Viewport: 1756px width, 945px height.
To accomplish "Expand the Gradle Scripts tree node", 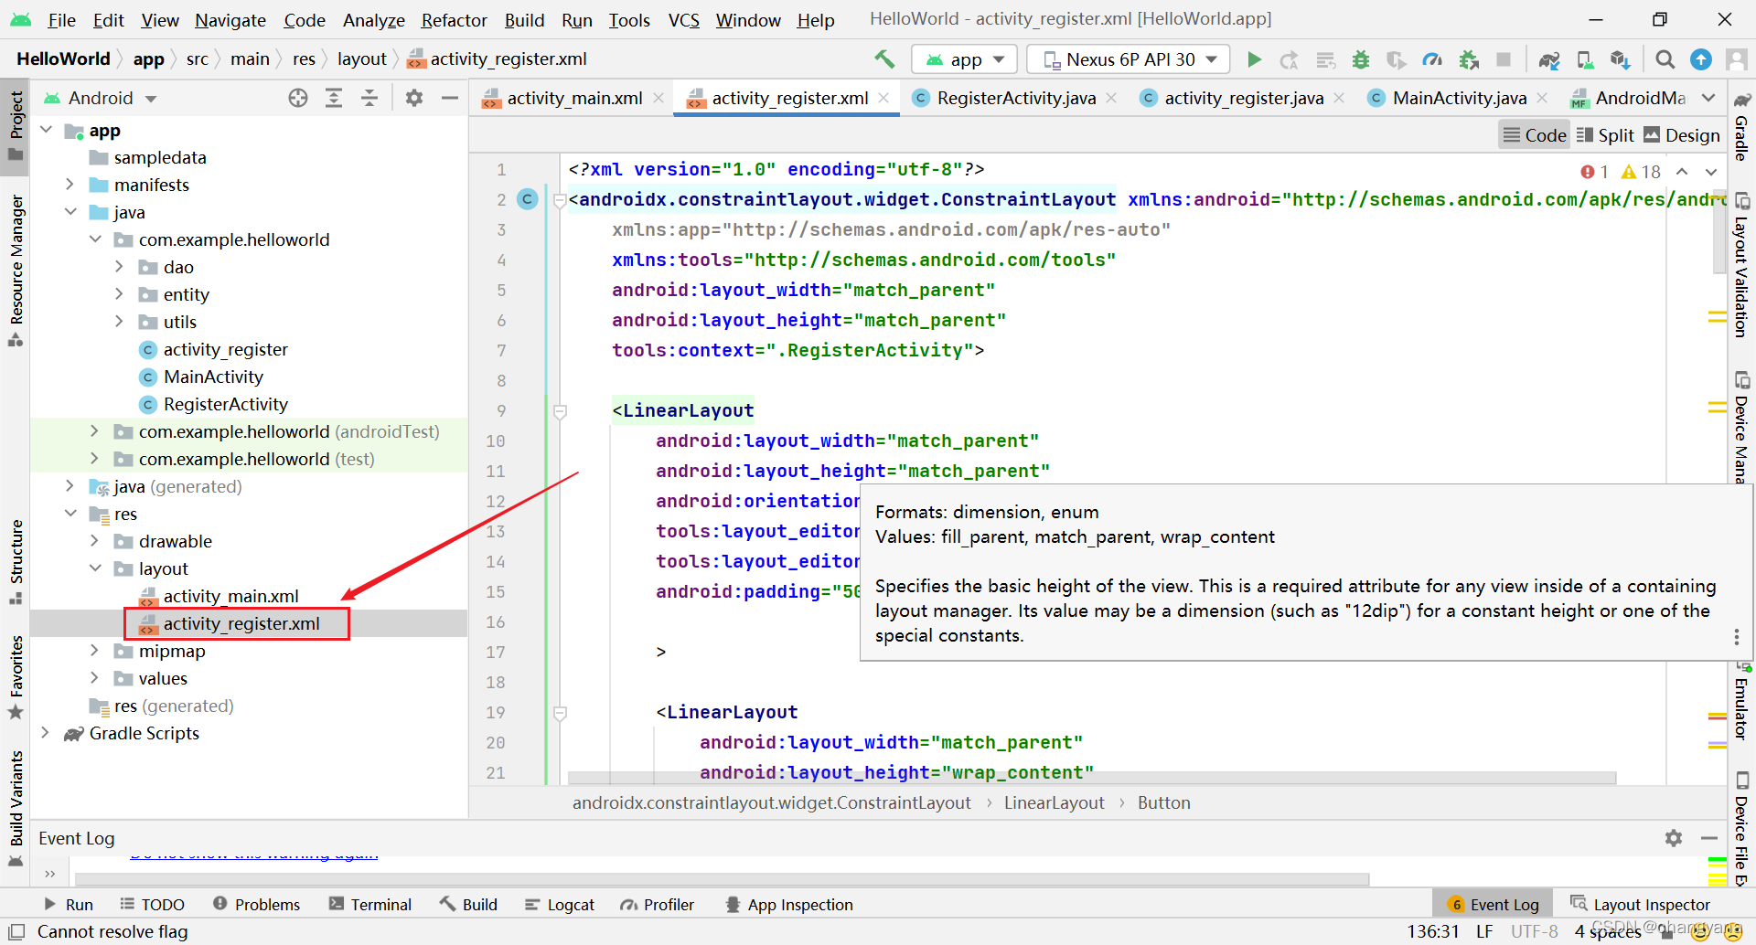I will [45, 733].
